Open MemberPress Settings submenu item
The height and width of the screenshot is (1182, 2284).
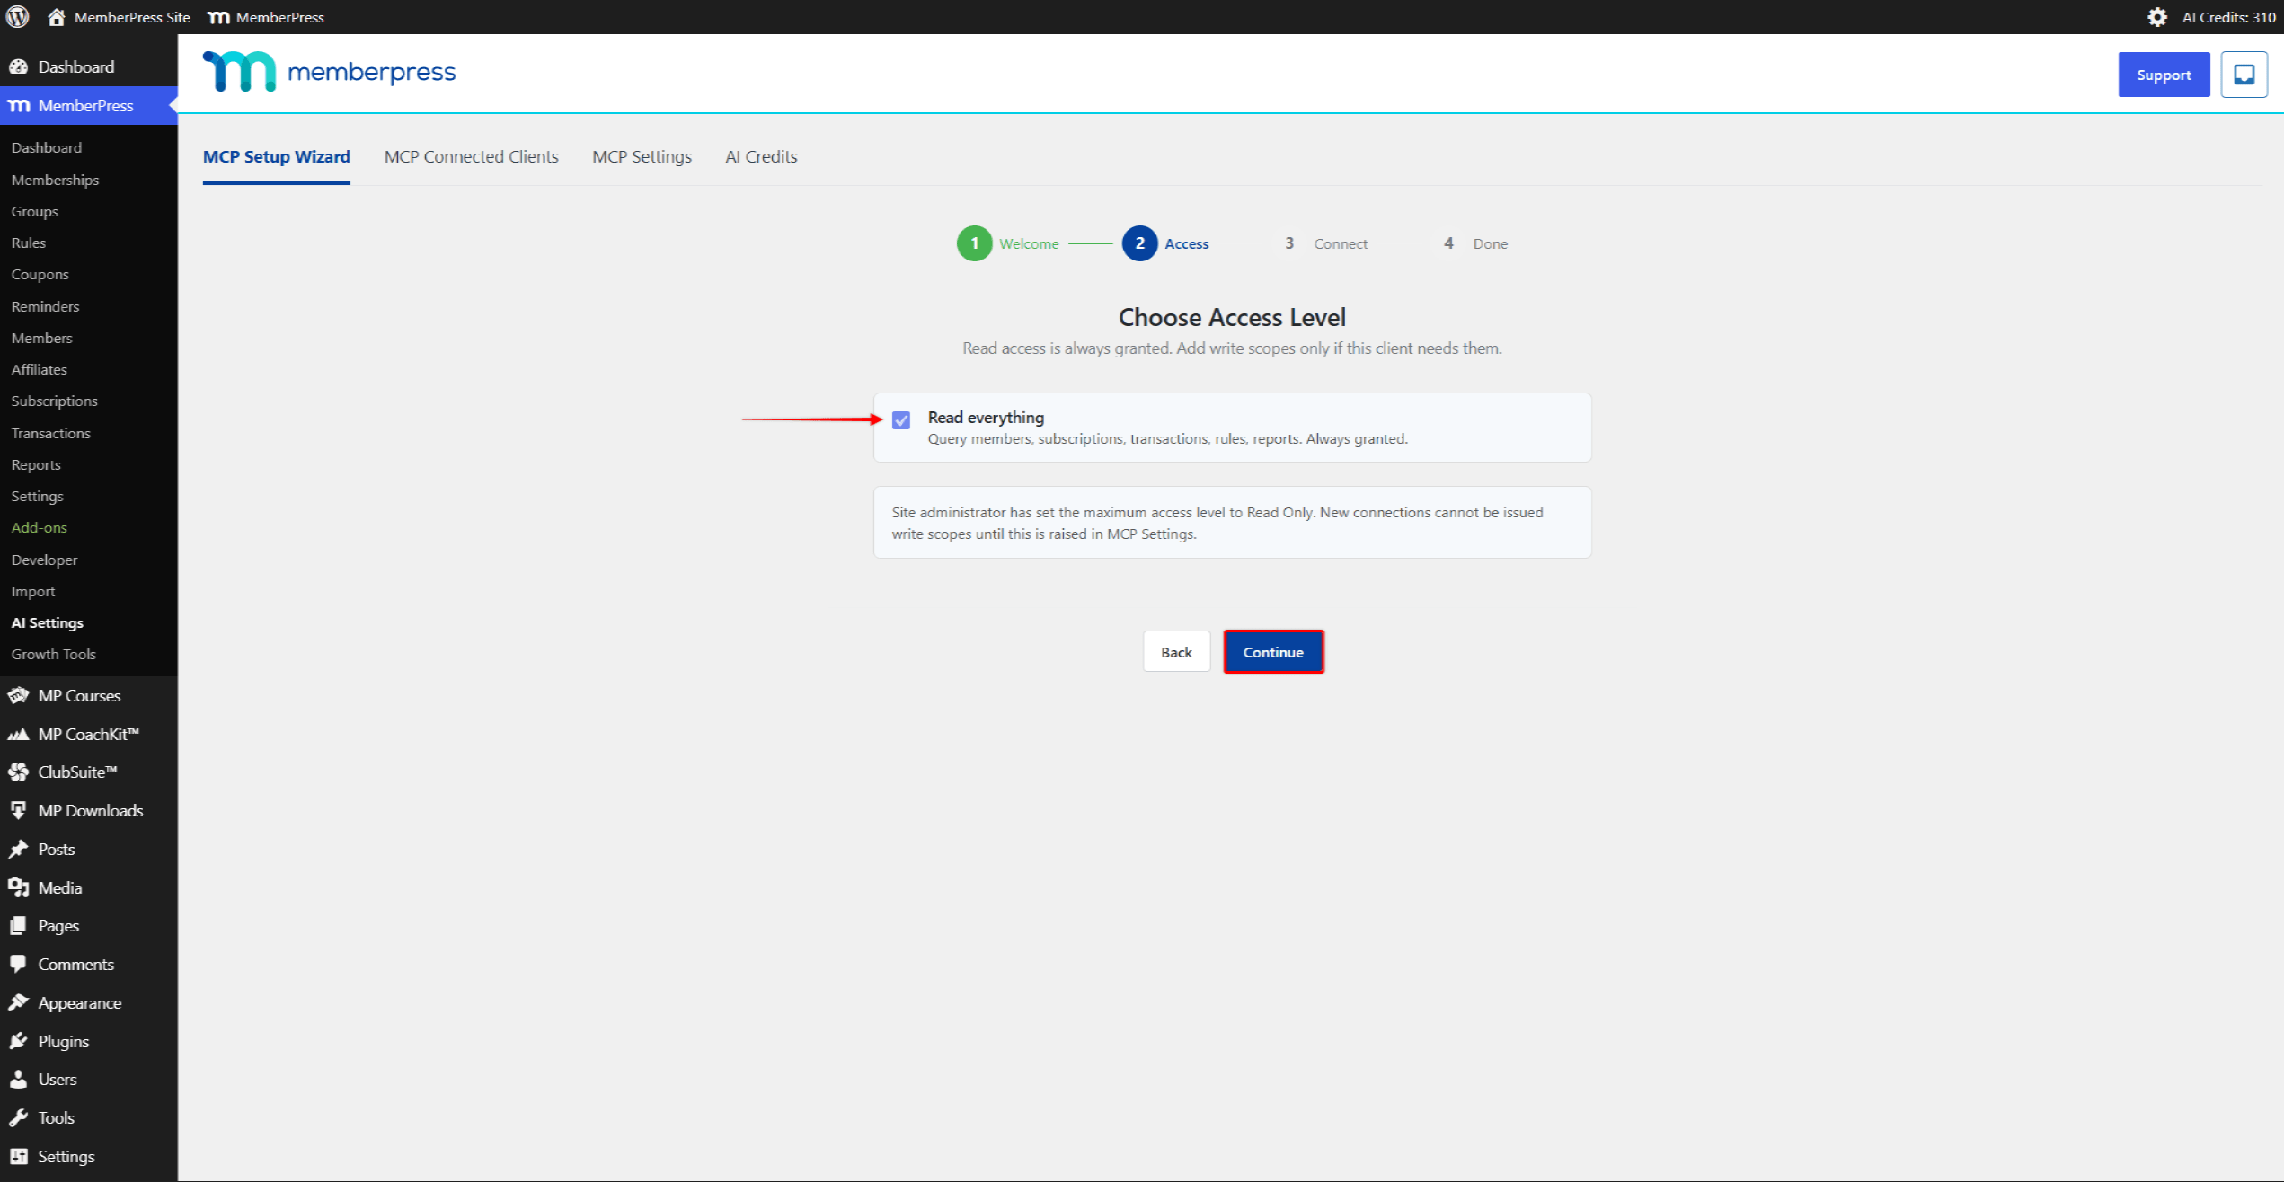(37, 496)
